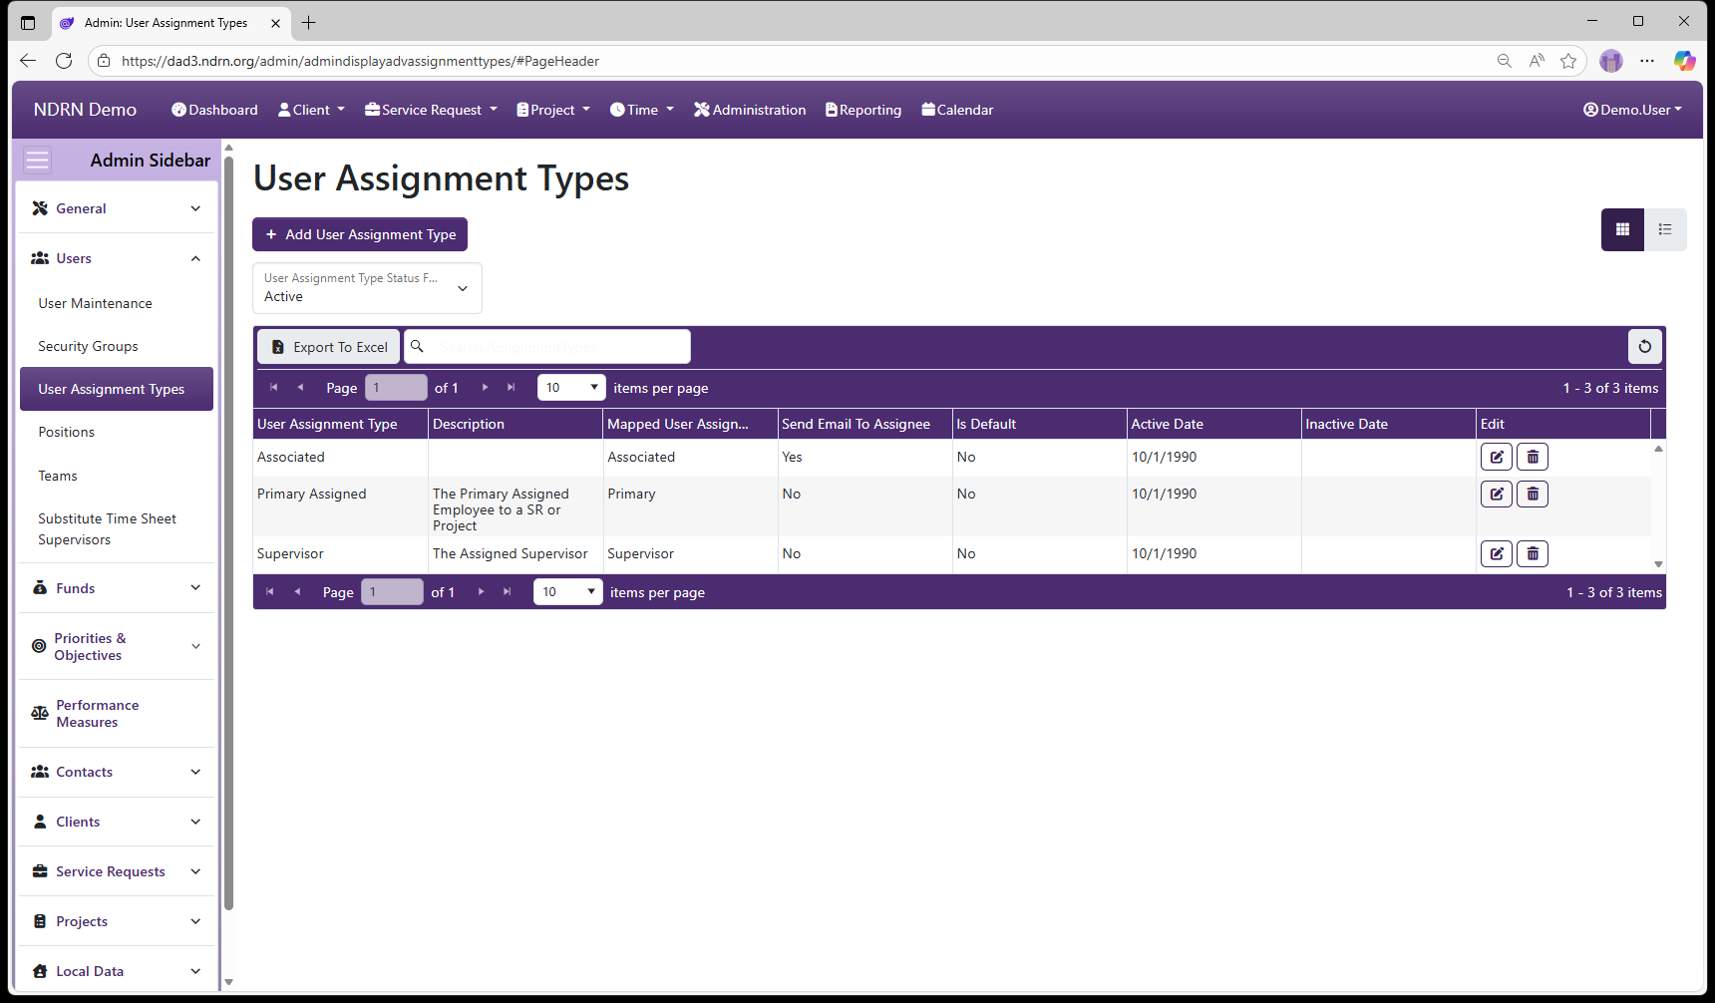This screenshot has width=1715, height=1003.
Task: Open User Assignment Type Status filter dropdown
Action: click(367, 288)
